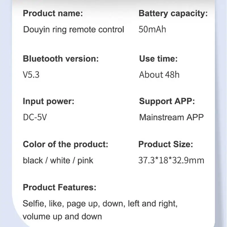Click the "Battery capacity:" heading
This screenshot has height=227, width=227.
[x=173, y=13]
